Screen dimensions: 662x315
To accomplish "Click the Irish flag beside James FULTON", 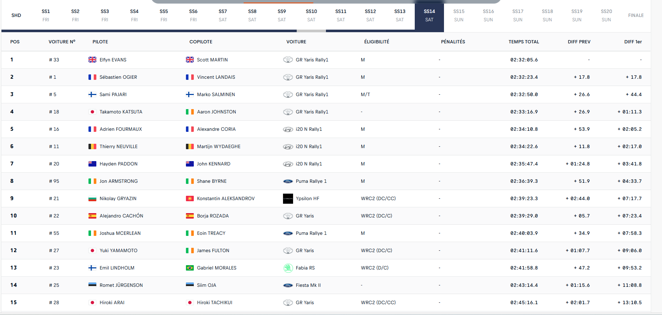I will [190, 250].
